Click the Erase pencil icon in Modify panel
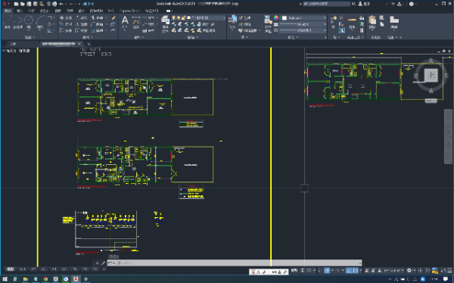The image size is (454, 283). tap(113, 18)
